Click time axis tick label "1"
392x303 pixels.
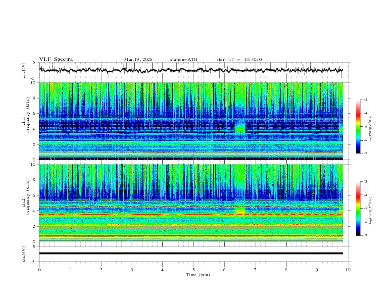[70, 270]
